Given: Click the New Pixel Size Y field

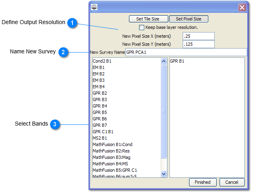Looking at the screenshot, I should click(x=198, y=44).
